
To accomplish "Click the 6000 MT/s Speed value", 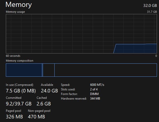I will point(97,85).
